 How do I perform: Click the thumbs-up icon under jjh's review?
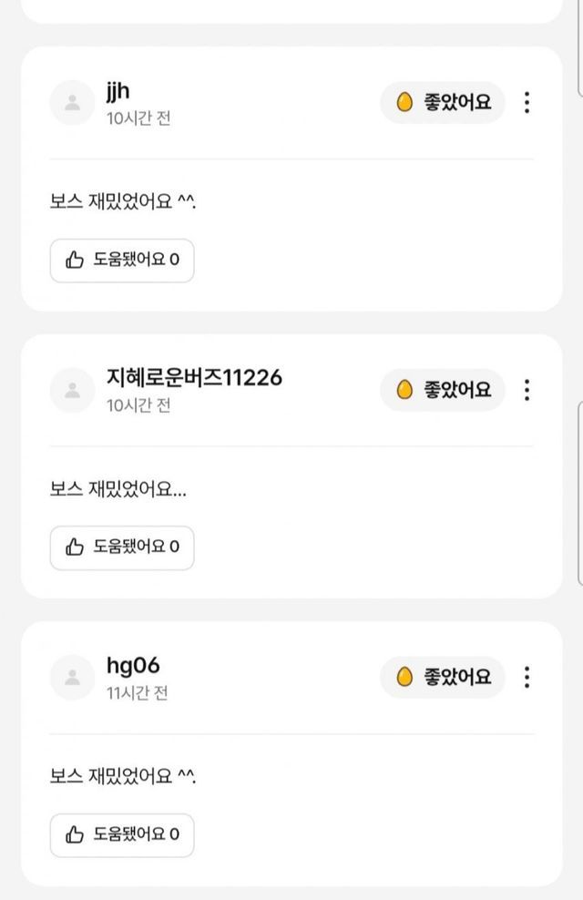click(75, 261)
